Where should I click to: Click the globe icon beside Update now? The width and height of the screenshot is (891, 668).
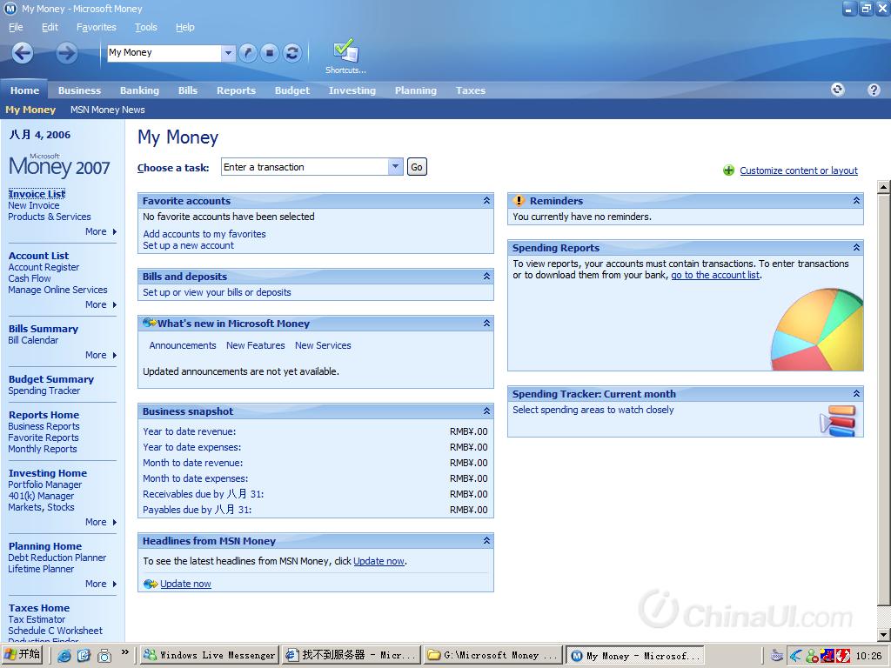[x=151, y=584]
